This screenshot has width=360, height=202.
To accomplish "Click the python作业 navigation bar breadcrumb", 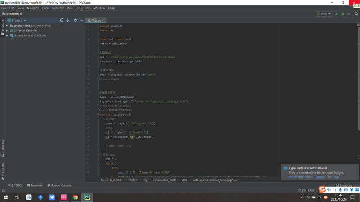I will pyautogui.click(x=13, y=14).
